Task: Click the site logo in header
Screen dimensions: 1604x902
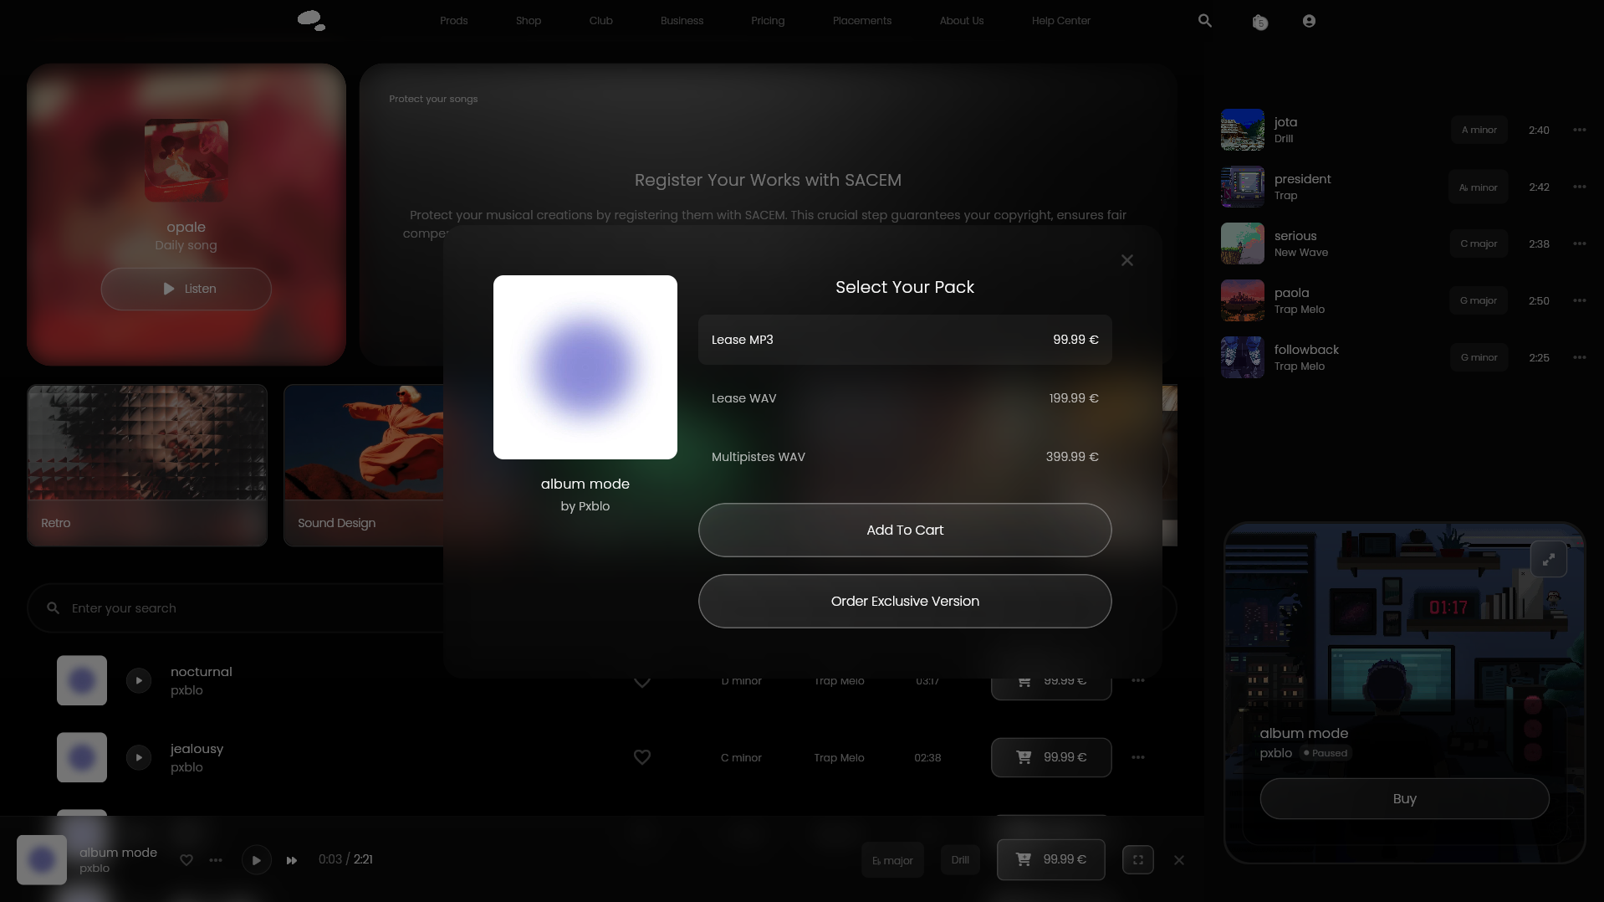Action: point(311,21)
